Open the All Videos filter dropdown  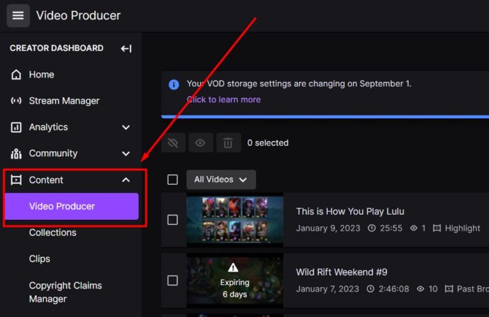coord(221,180)
